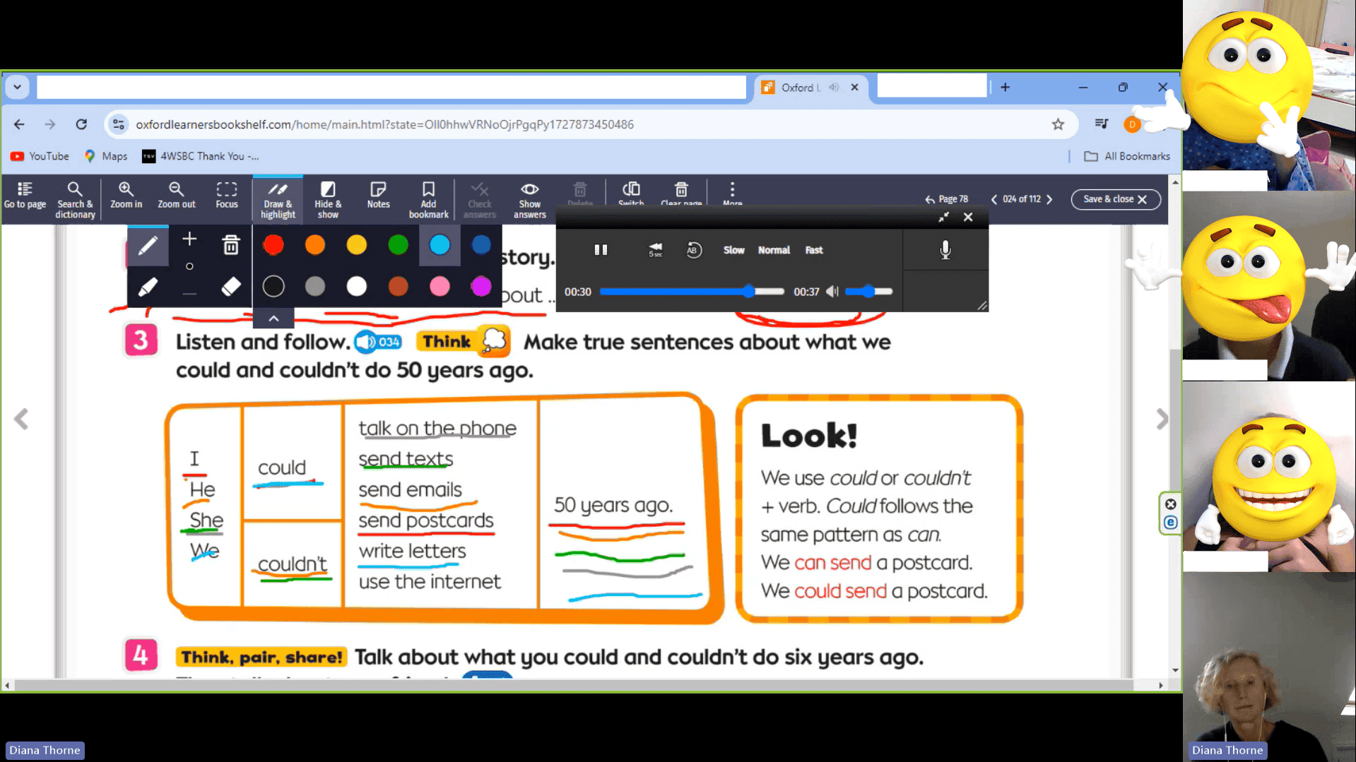Viewport: 1356px width, 762px height.
Task: Open the YouTube bookmark
Action: 40,156
